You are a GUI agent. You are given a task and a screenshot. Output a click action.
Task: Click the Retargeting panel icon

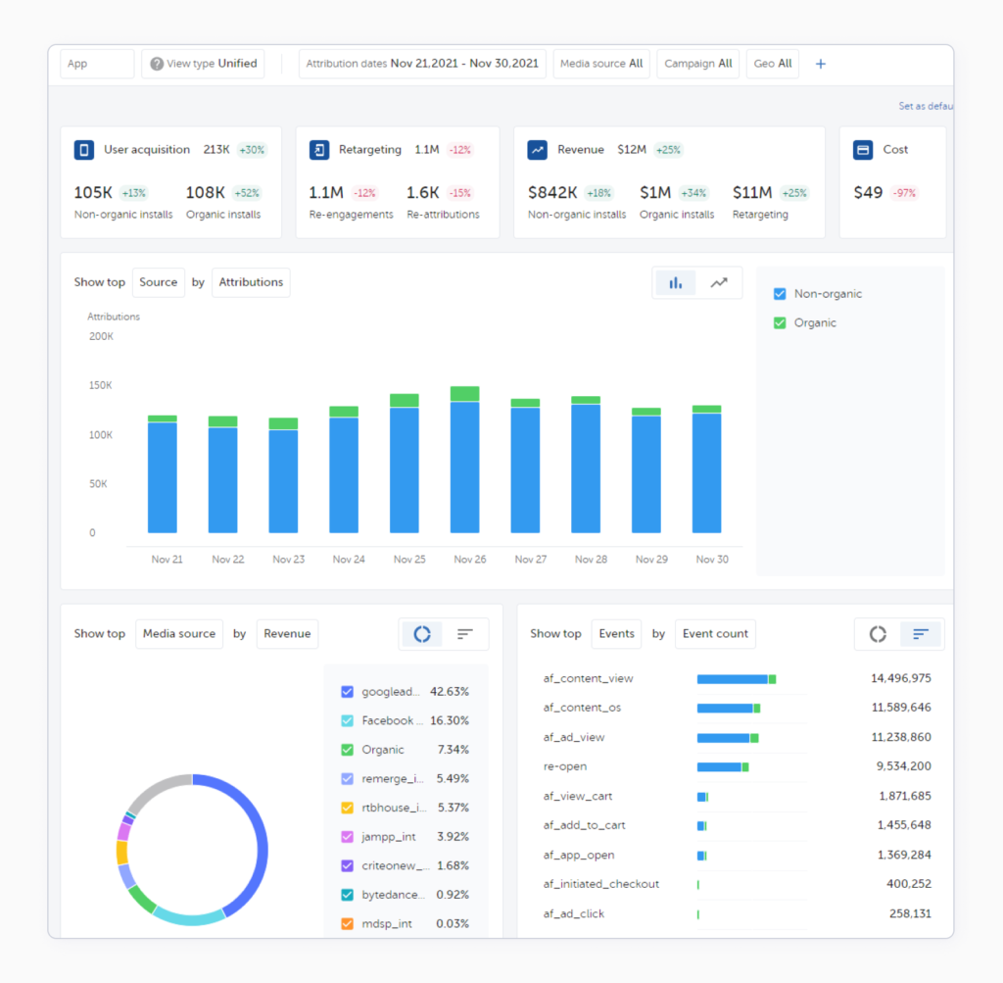coord(318,149)
